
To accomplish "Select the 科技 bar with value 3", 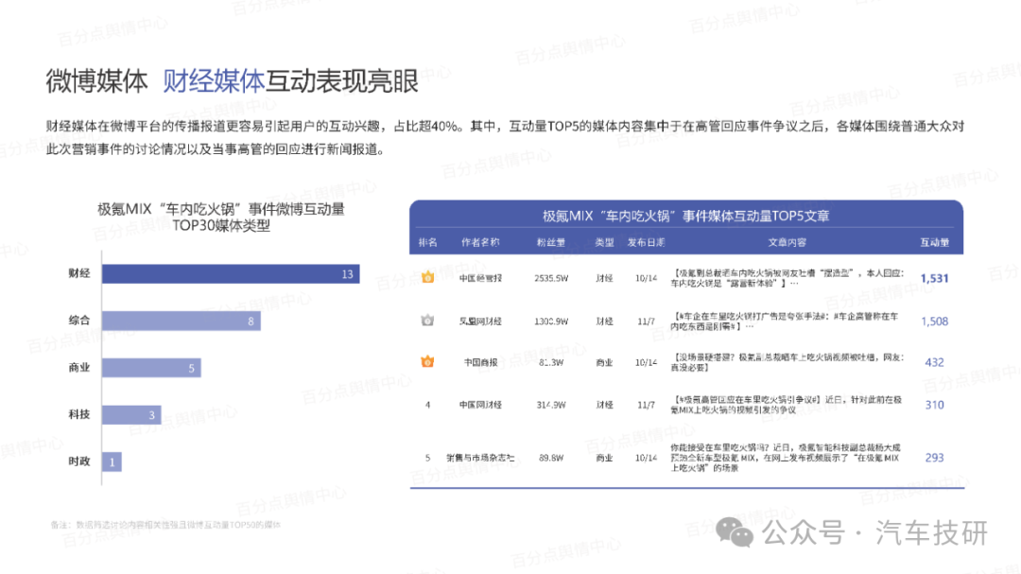I will (130, 414).
